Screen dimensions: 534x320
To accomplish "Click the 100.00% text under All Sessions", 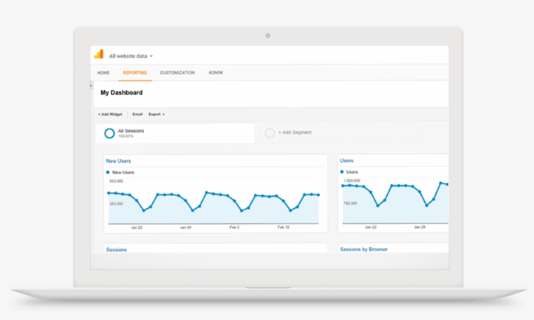I will click(x=126, y=136).
